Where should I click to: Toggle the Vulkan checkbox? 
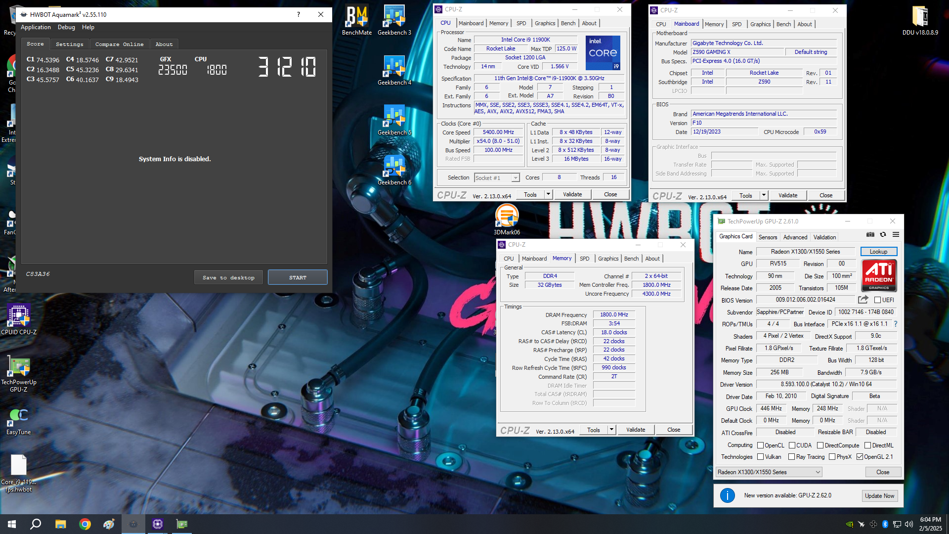[761, 457]
